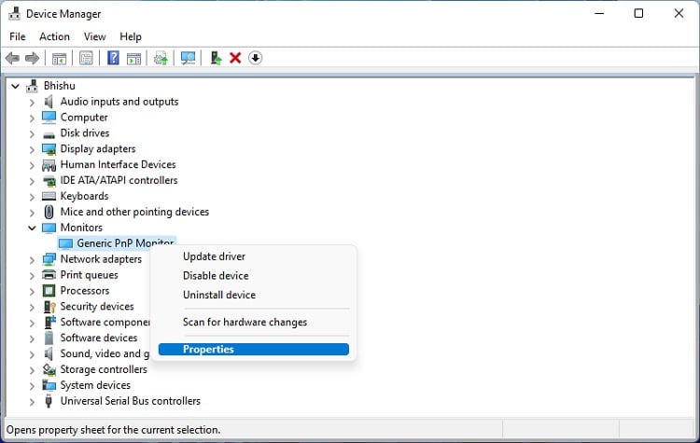Expand the Network adapters category
The image size is (700, 443).
pos(32,259)
